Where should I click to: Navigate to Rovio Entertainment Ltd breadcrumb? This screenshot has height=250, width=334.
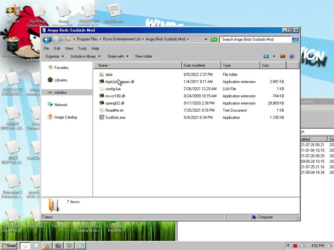click(122, 39)
